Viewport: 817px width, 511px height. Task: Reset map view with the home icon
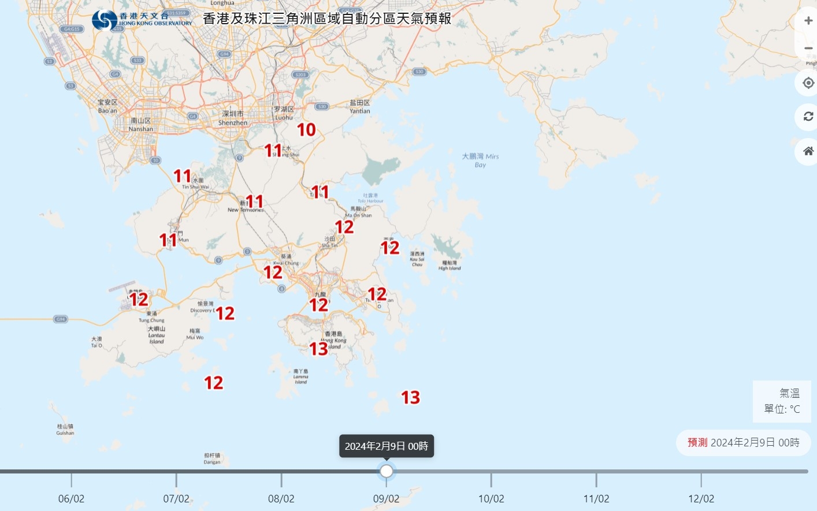click(x=808, y=151)
